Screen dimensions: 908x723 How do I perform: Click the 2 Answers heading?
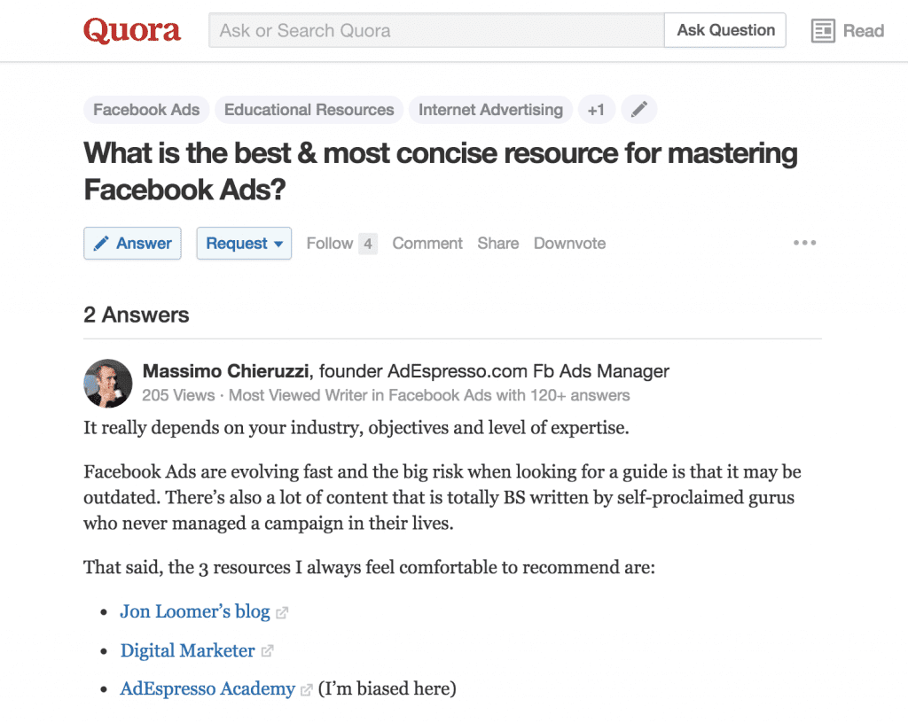click(136, 315)
